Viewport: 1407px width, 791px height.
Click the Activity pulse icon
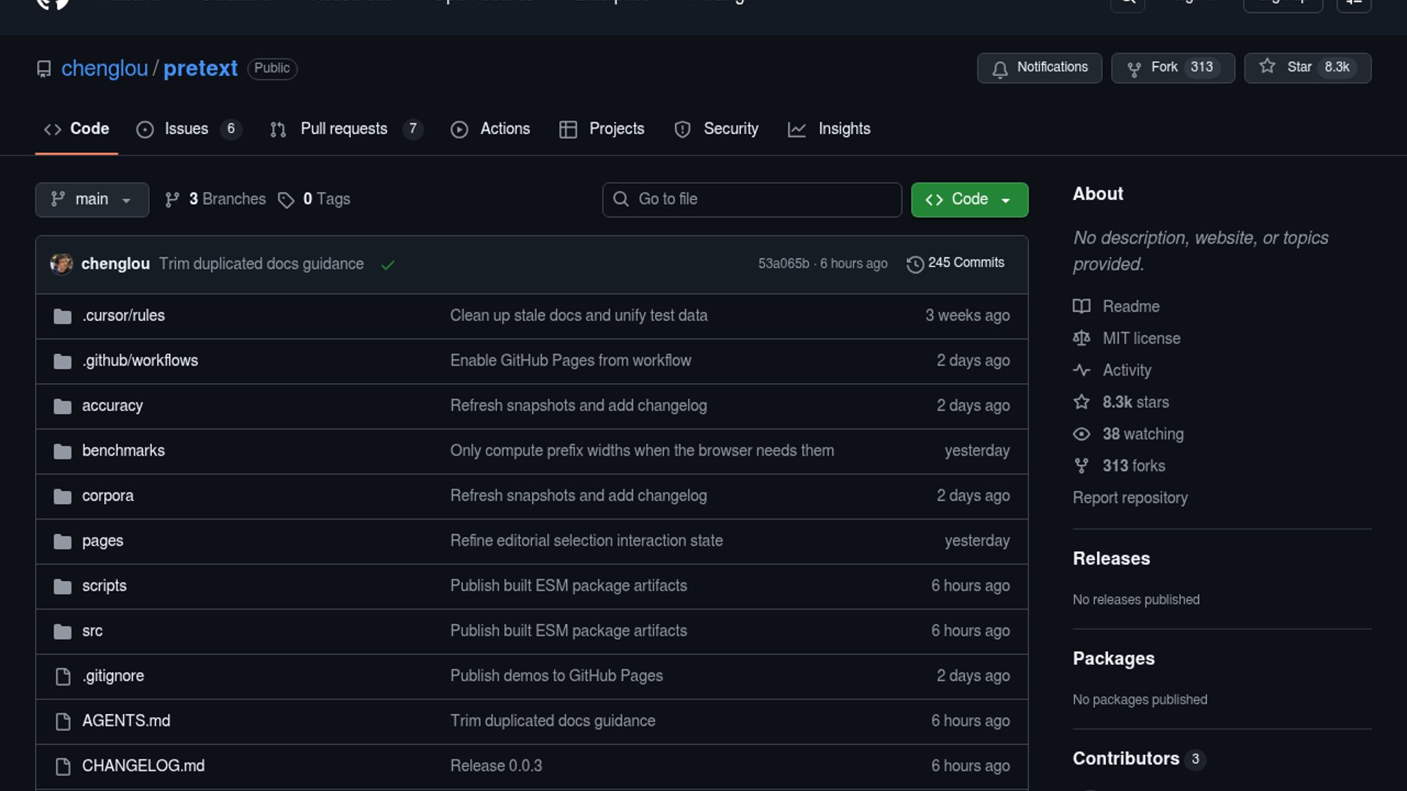point(1081,370)
